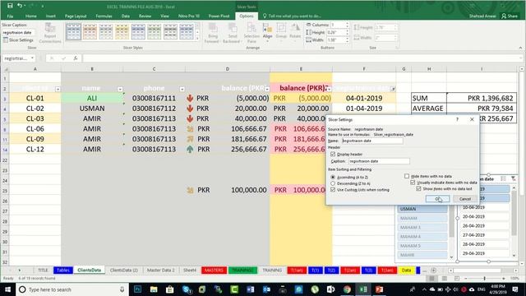Click the Undo arrow icon
Viewport: 526px width, 296px height.
(20, 6)
